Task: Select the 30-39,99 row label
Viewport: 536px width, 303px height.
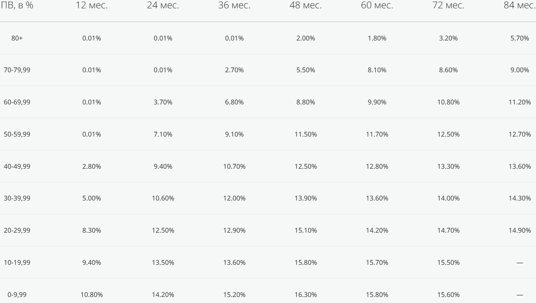Action: 17,198
